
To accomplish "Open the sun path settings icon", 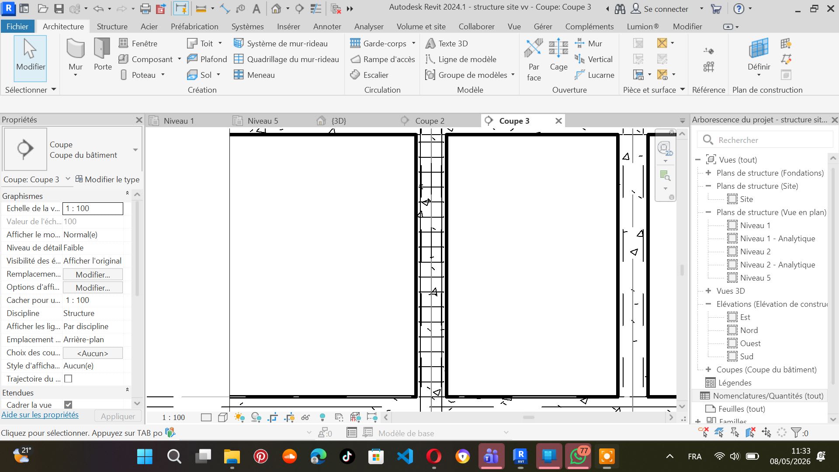I will coord(239,417).
